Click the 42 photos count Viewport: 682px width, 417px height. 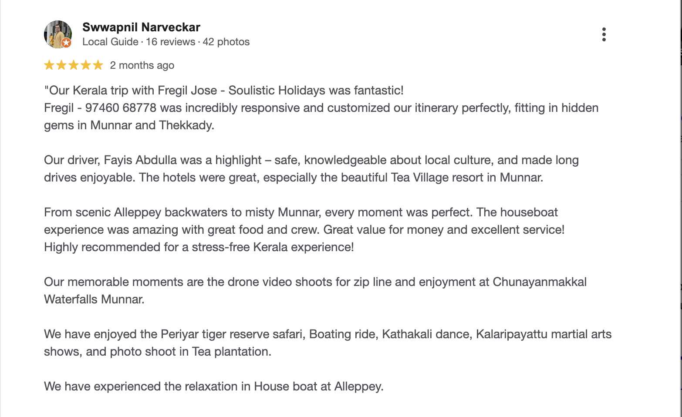tap(226, 42)
